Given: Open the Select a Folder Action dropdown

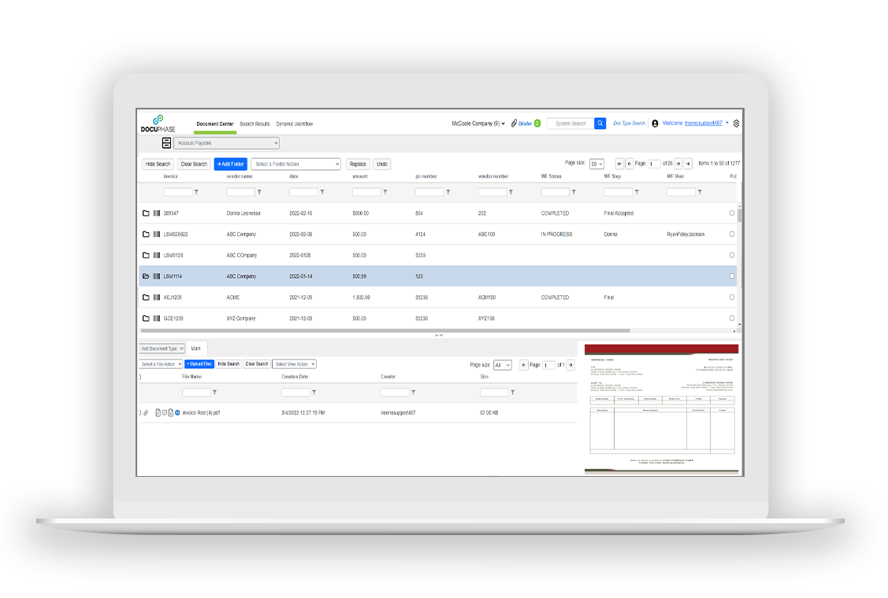Looking at the screenshot, I should tap(295, 164).
